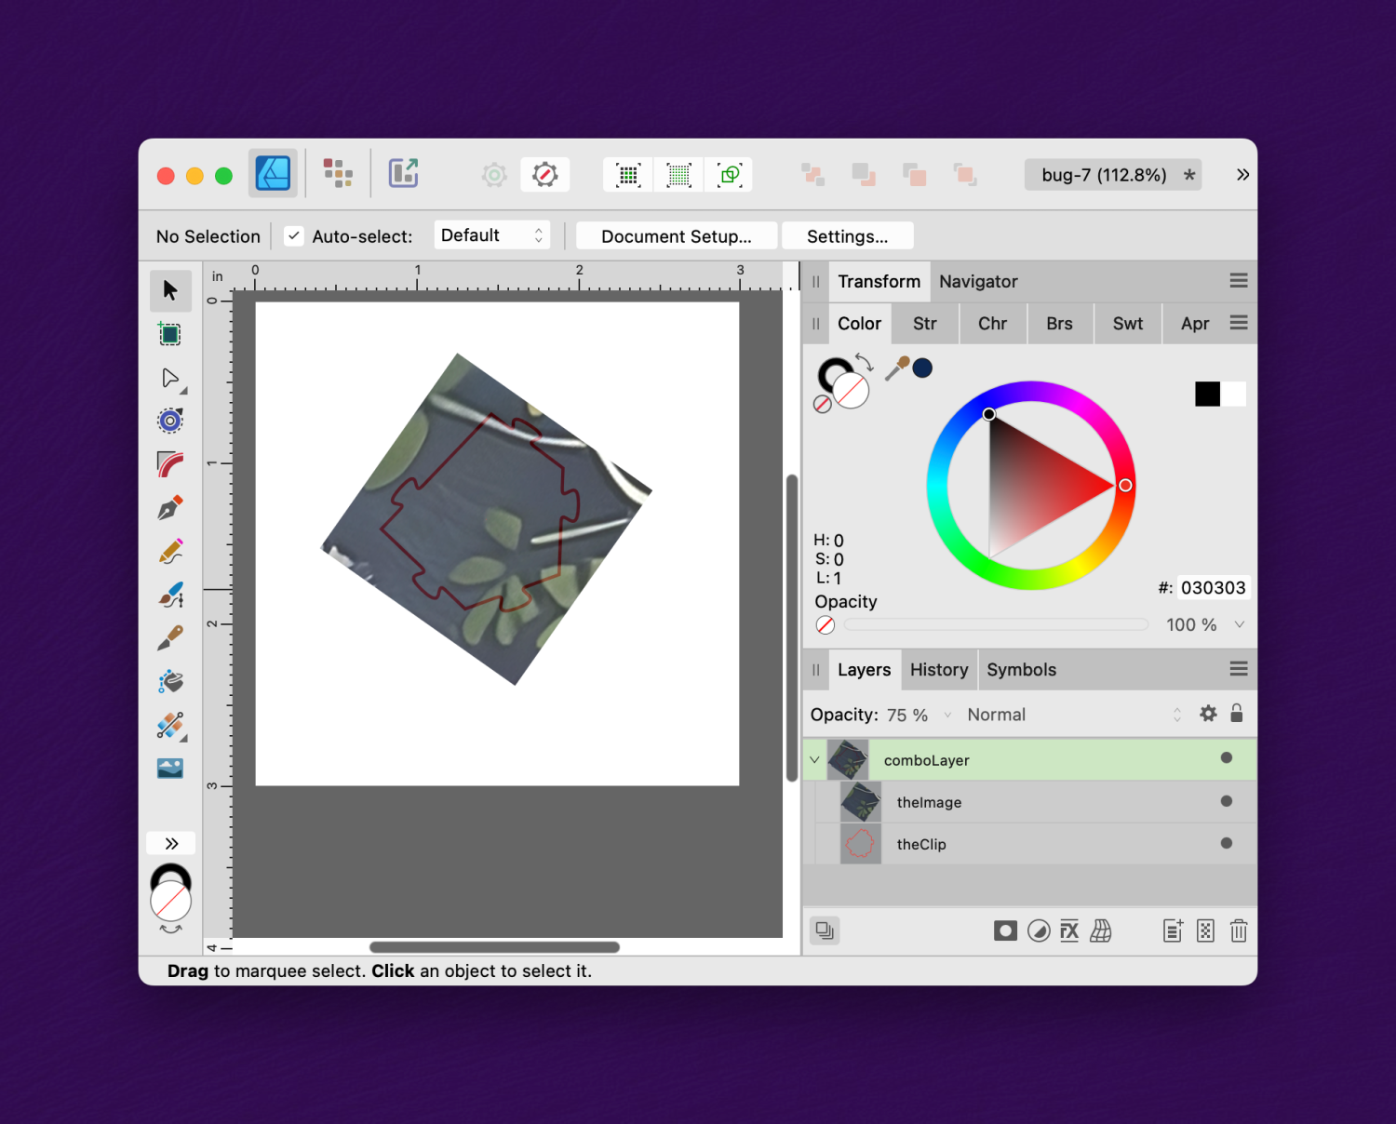1396x1124 pixels.
Task: Select the Node tool
Action: [x=170, y=378]
